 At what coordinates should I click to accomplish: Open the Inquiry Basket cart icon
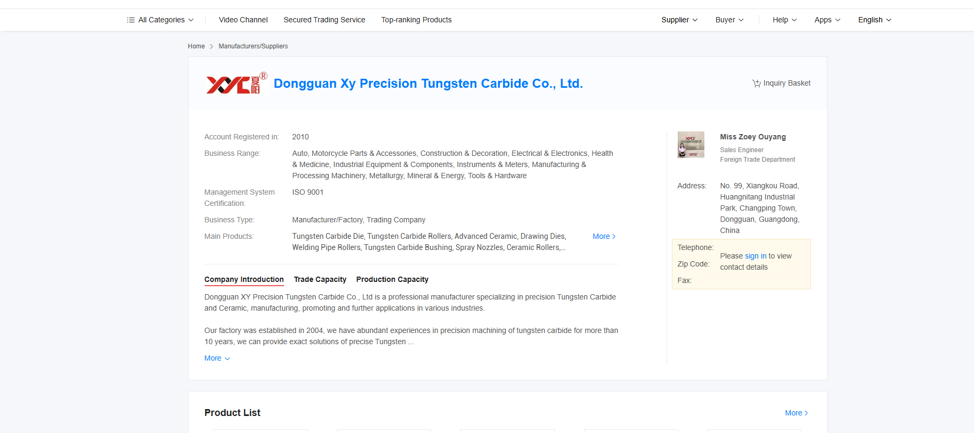(756, 84)
